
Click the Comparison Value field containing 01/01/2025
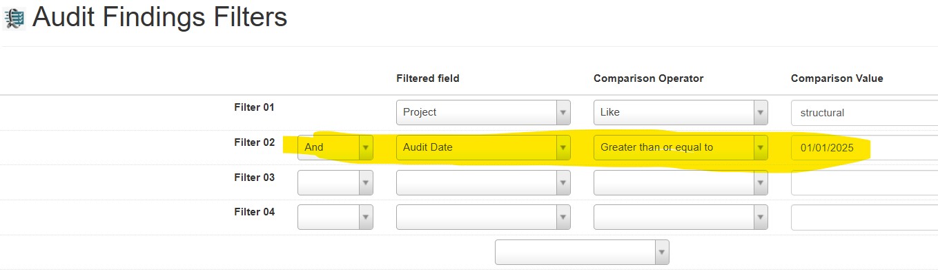(864, 147)
